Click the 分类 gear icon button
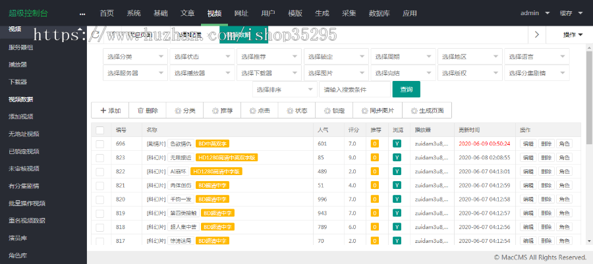593x264 pixels. pyautogui.click(x=184, y=111)
